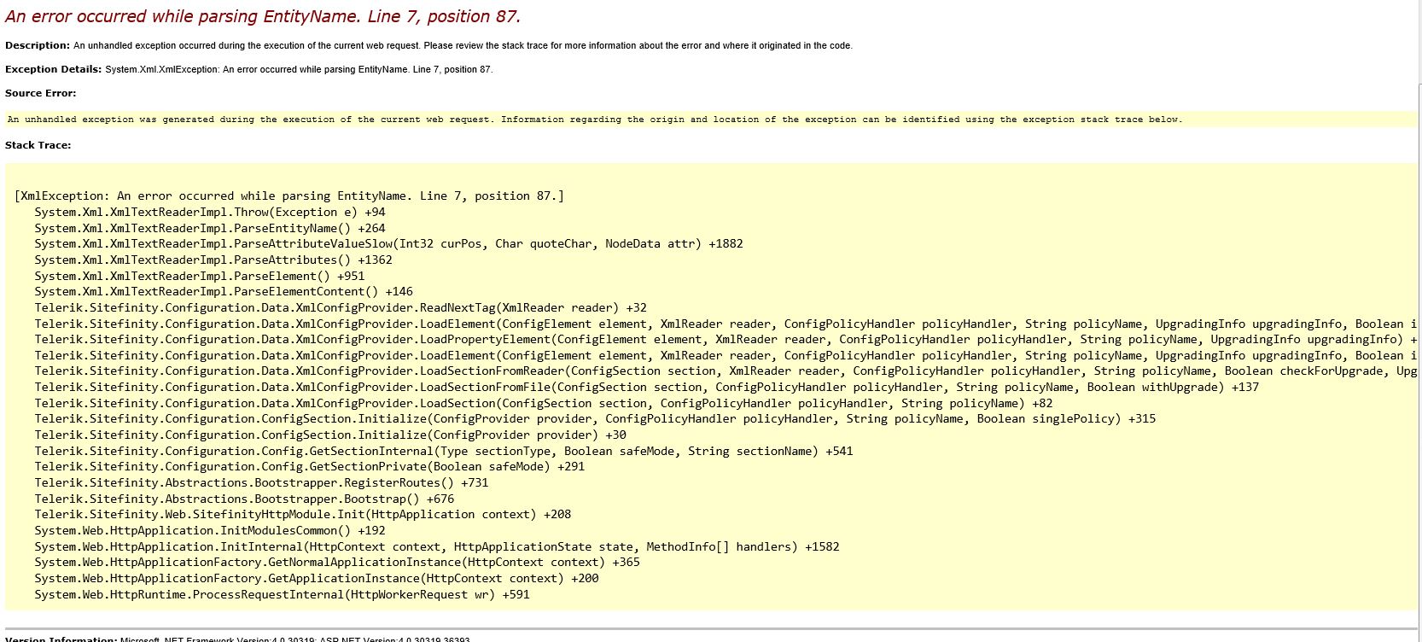The width and height of the screenshot is (1422, 642).
Task: Click the "Config.GetSectionPrivate" stack line
Action: (x=310, y=467)
